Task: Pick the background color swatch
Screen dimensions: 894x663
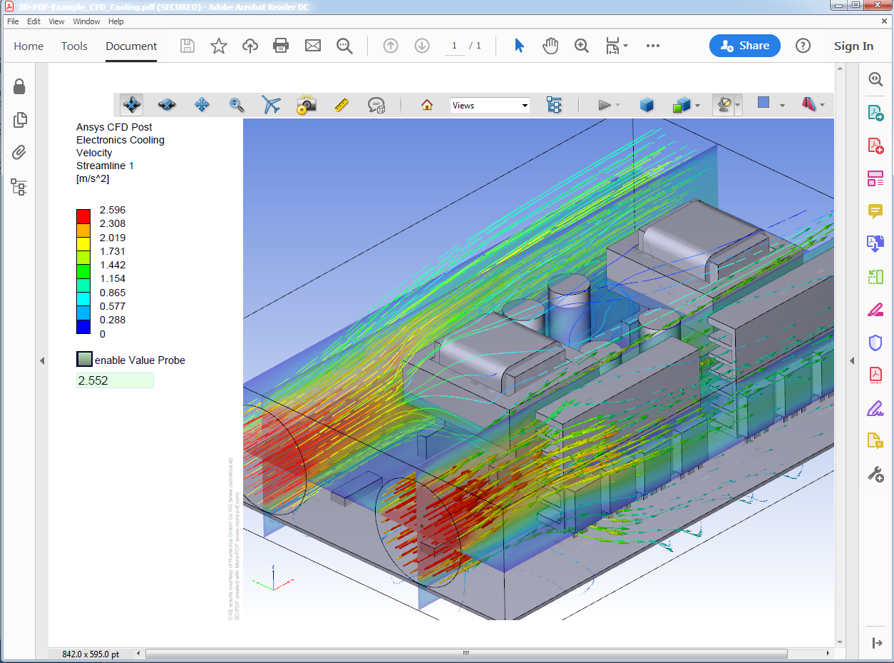Action: point(764,103)
